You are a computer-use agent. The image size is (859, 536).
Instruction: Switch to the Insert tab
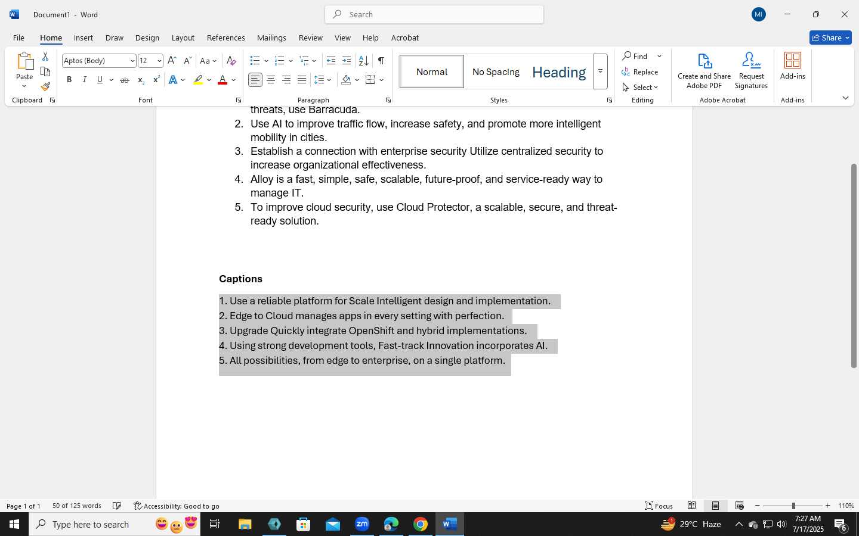(x=84, y=38)
